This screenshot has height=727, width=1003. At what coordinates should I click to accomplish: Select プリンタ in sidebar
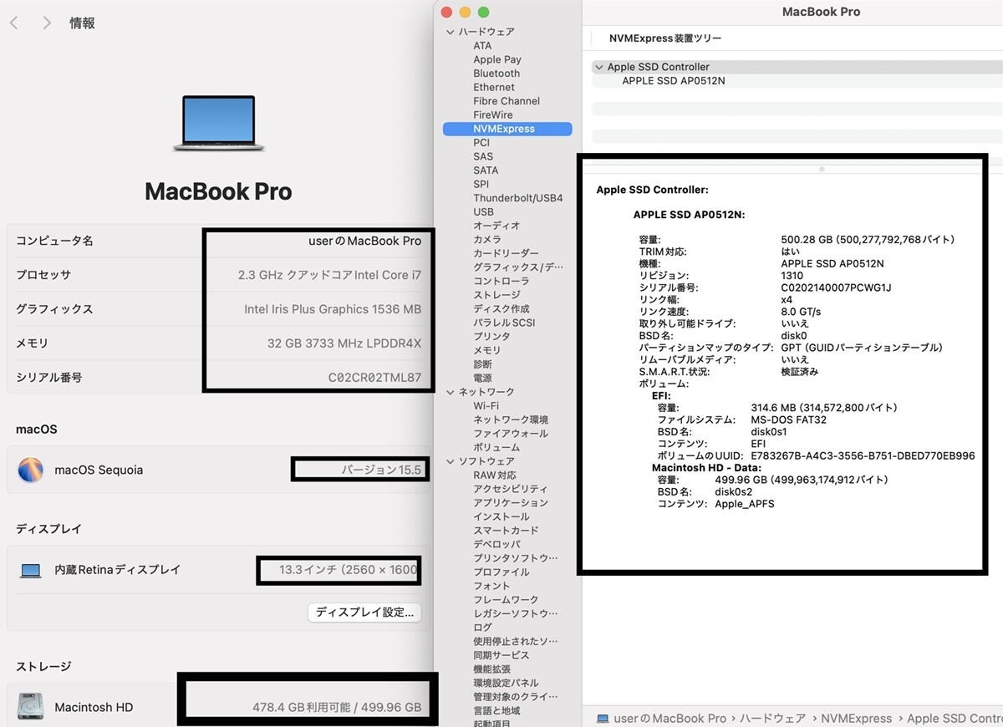(x=491, y=337)
